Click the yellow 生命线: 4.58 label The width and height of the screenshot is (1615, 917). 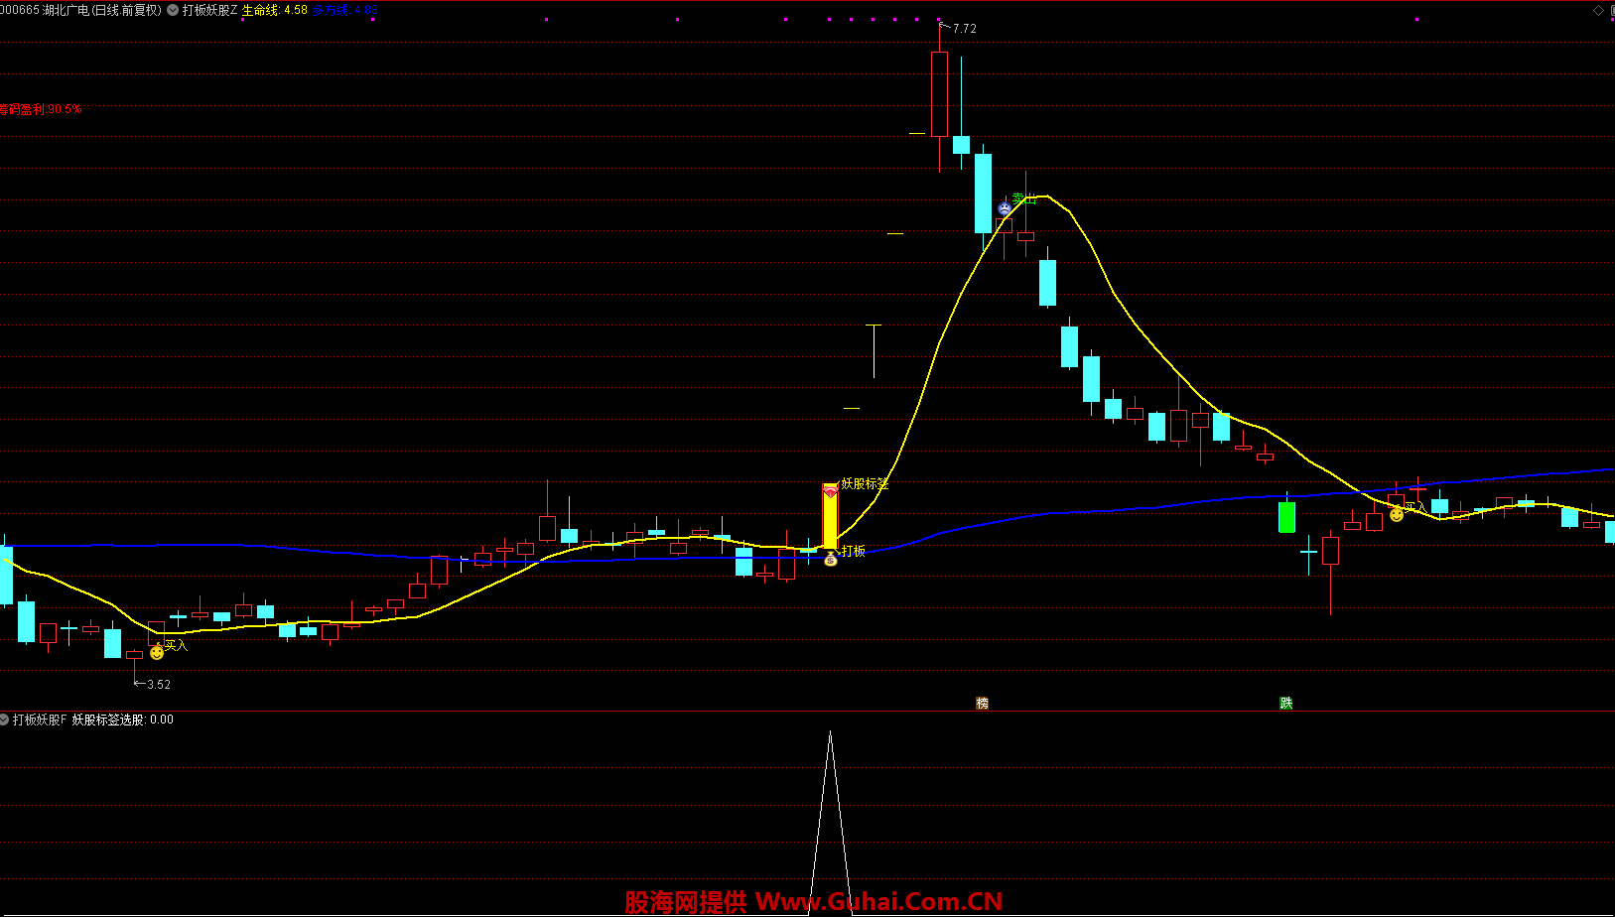tap(275, 10)
